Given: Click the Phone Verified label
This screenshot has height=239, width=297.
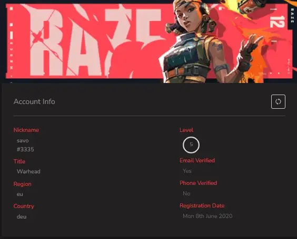Looking at the screenshot, I should (198, 183).
